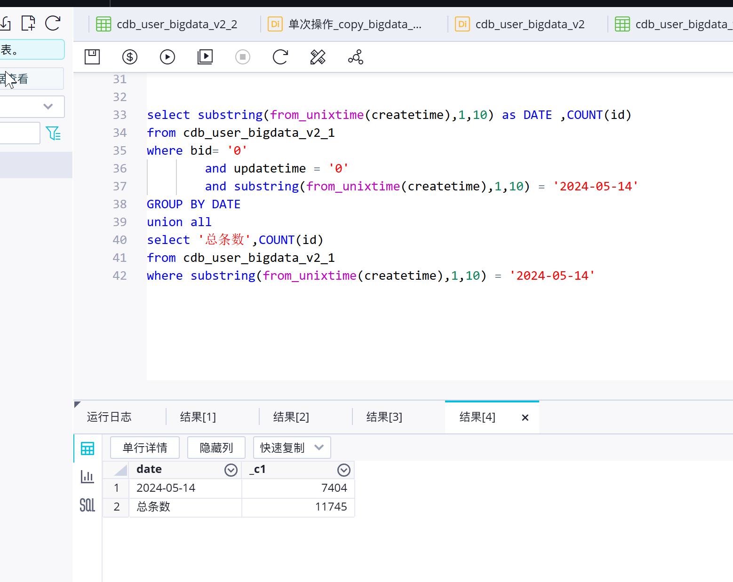The height and width of the screenshot is (582, 733).
Task: Click the '总条数' string on line 40
Action: coord(225,240)
